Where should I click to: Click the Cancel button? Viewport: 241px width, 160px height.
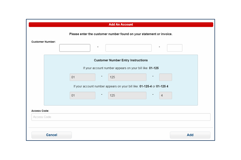click(51, 135)
